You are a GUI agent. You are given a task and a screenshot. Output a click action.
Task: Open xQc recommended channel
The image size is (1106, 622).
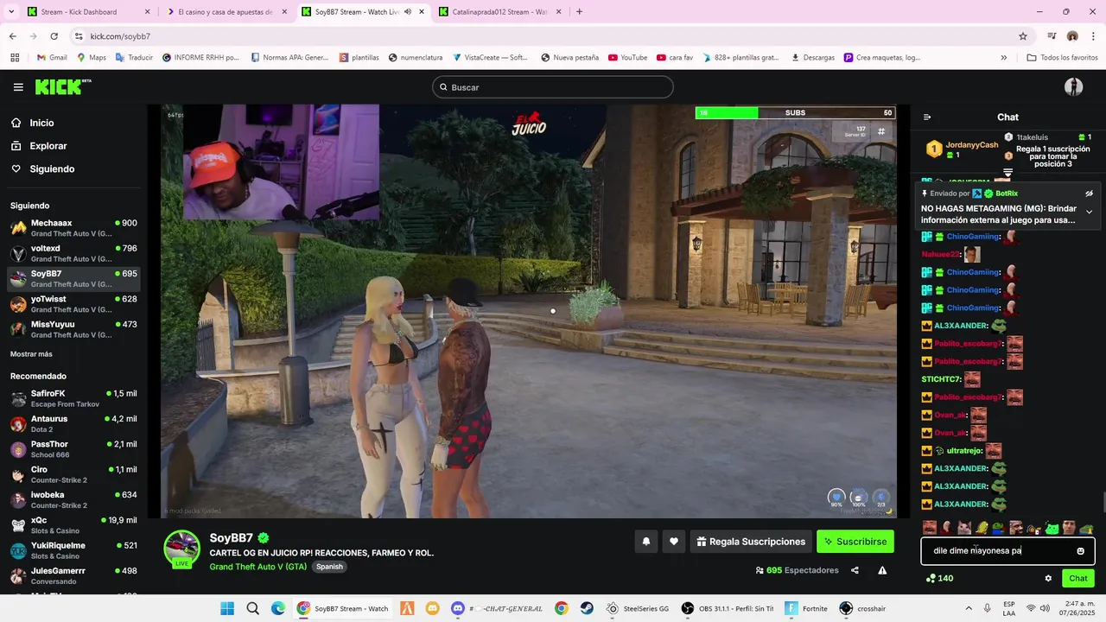[73, 525]
